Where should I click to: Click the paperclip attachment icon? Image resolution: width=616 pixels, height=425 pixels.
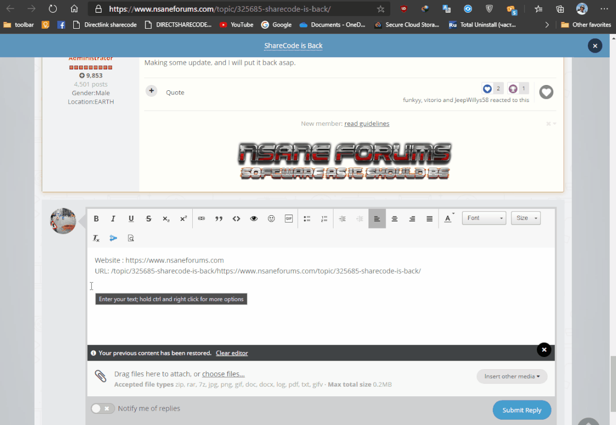(x=100, y=376)
